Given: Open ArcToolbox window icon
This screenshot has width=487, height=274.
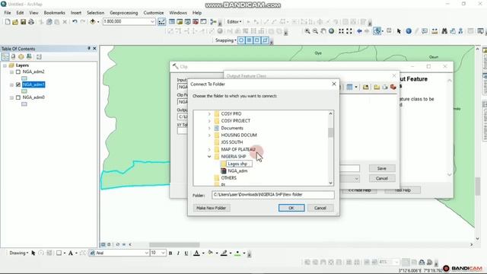Looking at the screenshot, I should (196, 22).
